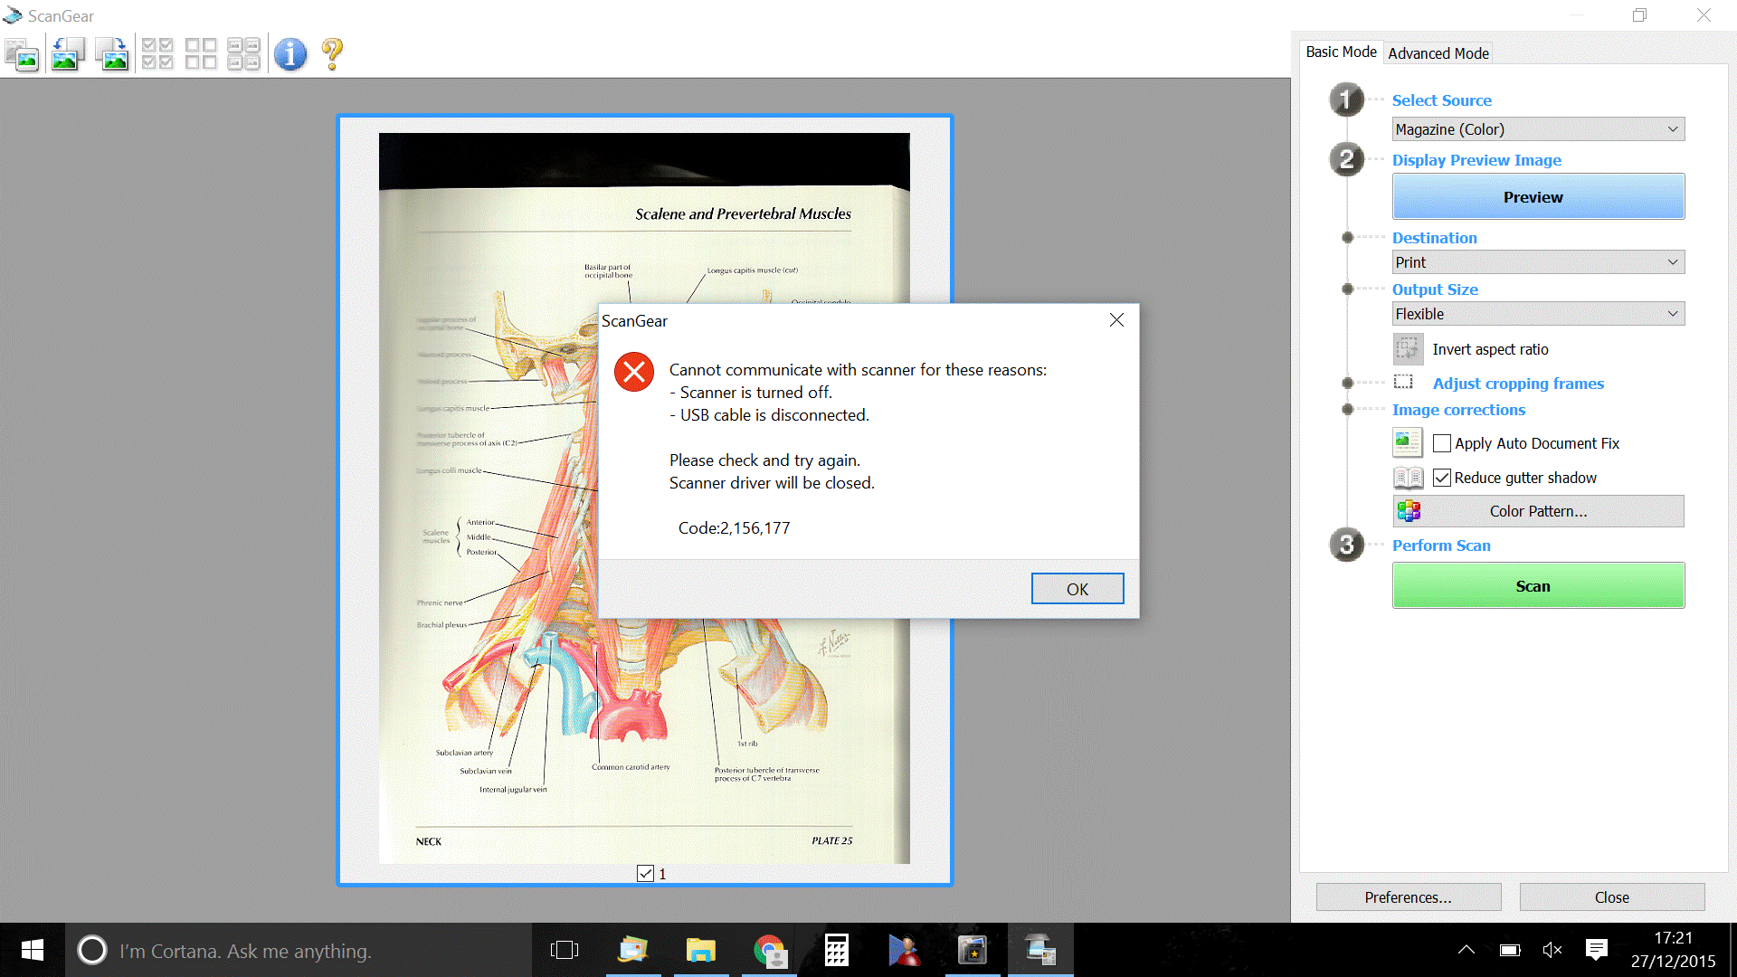This screenshot has width=1737, height=977.
Task: Click the colorful Color Pattern icon
Action: (x=1409, y=511)
